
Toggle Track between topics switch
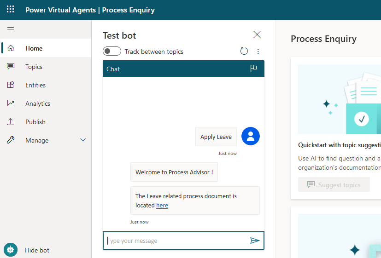[112, 51]
